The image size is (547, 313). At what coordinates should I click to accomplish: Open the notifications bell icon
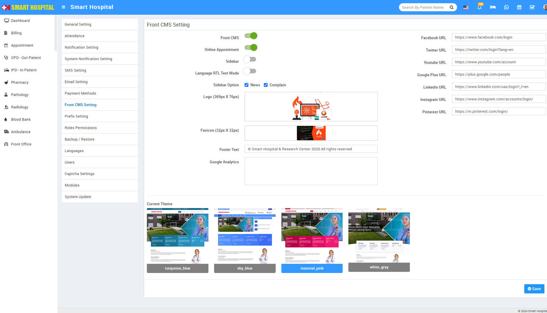point(479,7)
